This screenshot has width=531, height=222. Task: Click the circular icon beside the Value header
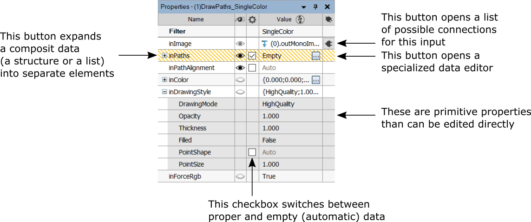pyautogui.click(x=300, y=20)
